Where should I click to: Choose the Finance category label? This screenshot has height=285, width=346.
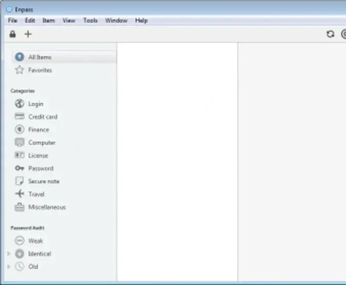tap(38, 129)
